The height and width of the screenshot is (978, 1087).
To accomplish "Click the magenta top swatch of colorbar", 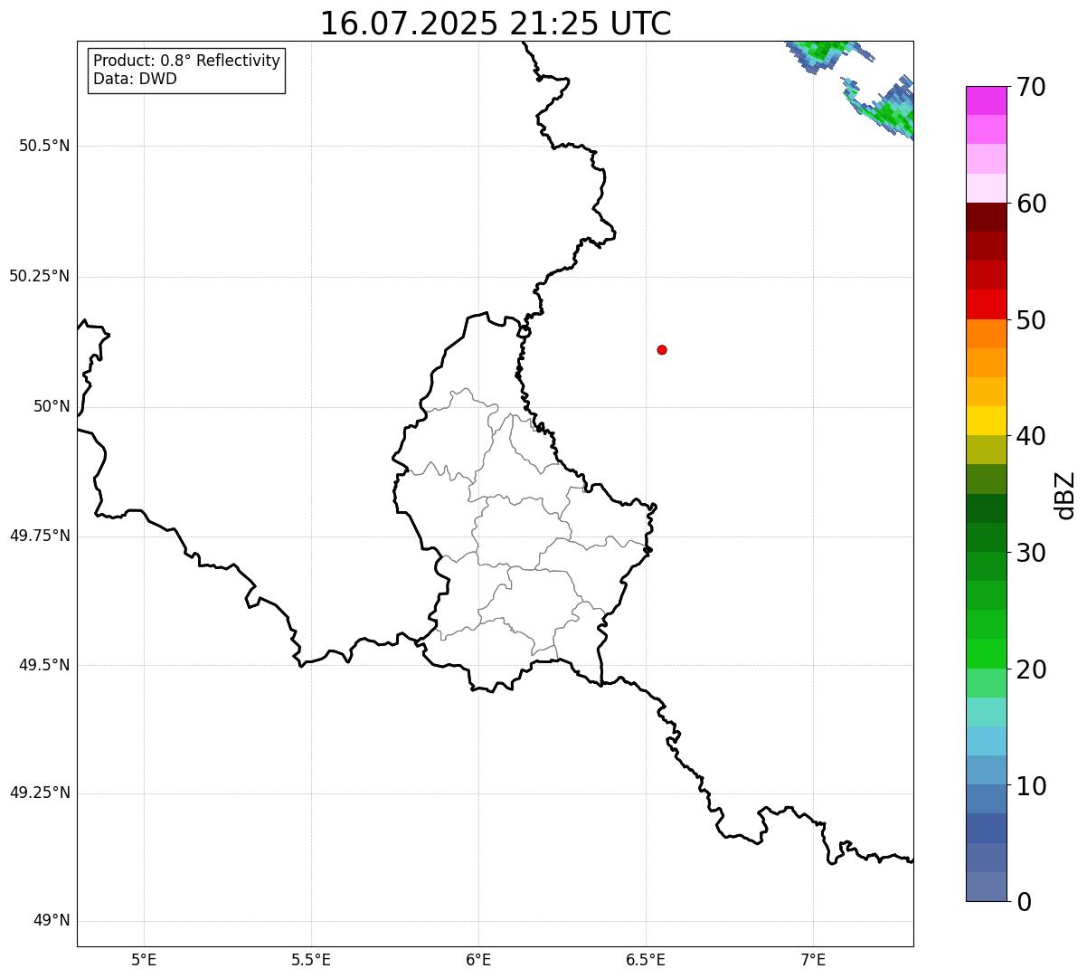I will tap(986, 100).
